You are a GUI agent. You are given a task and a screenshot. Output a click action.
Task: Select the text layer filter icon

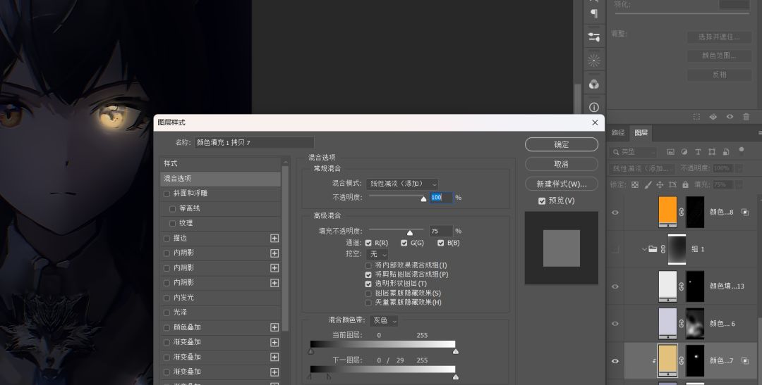[x=698, y=151]
